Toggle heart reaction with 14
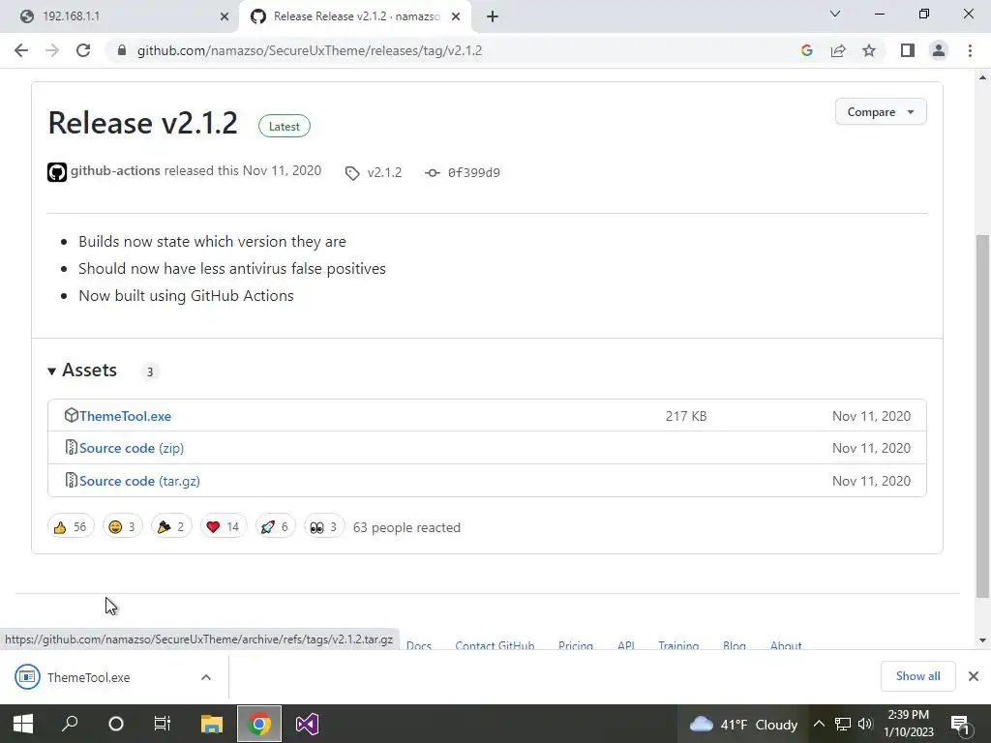This screenshot has height=743, width=991. [224, 526]
